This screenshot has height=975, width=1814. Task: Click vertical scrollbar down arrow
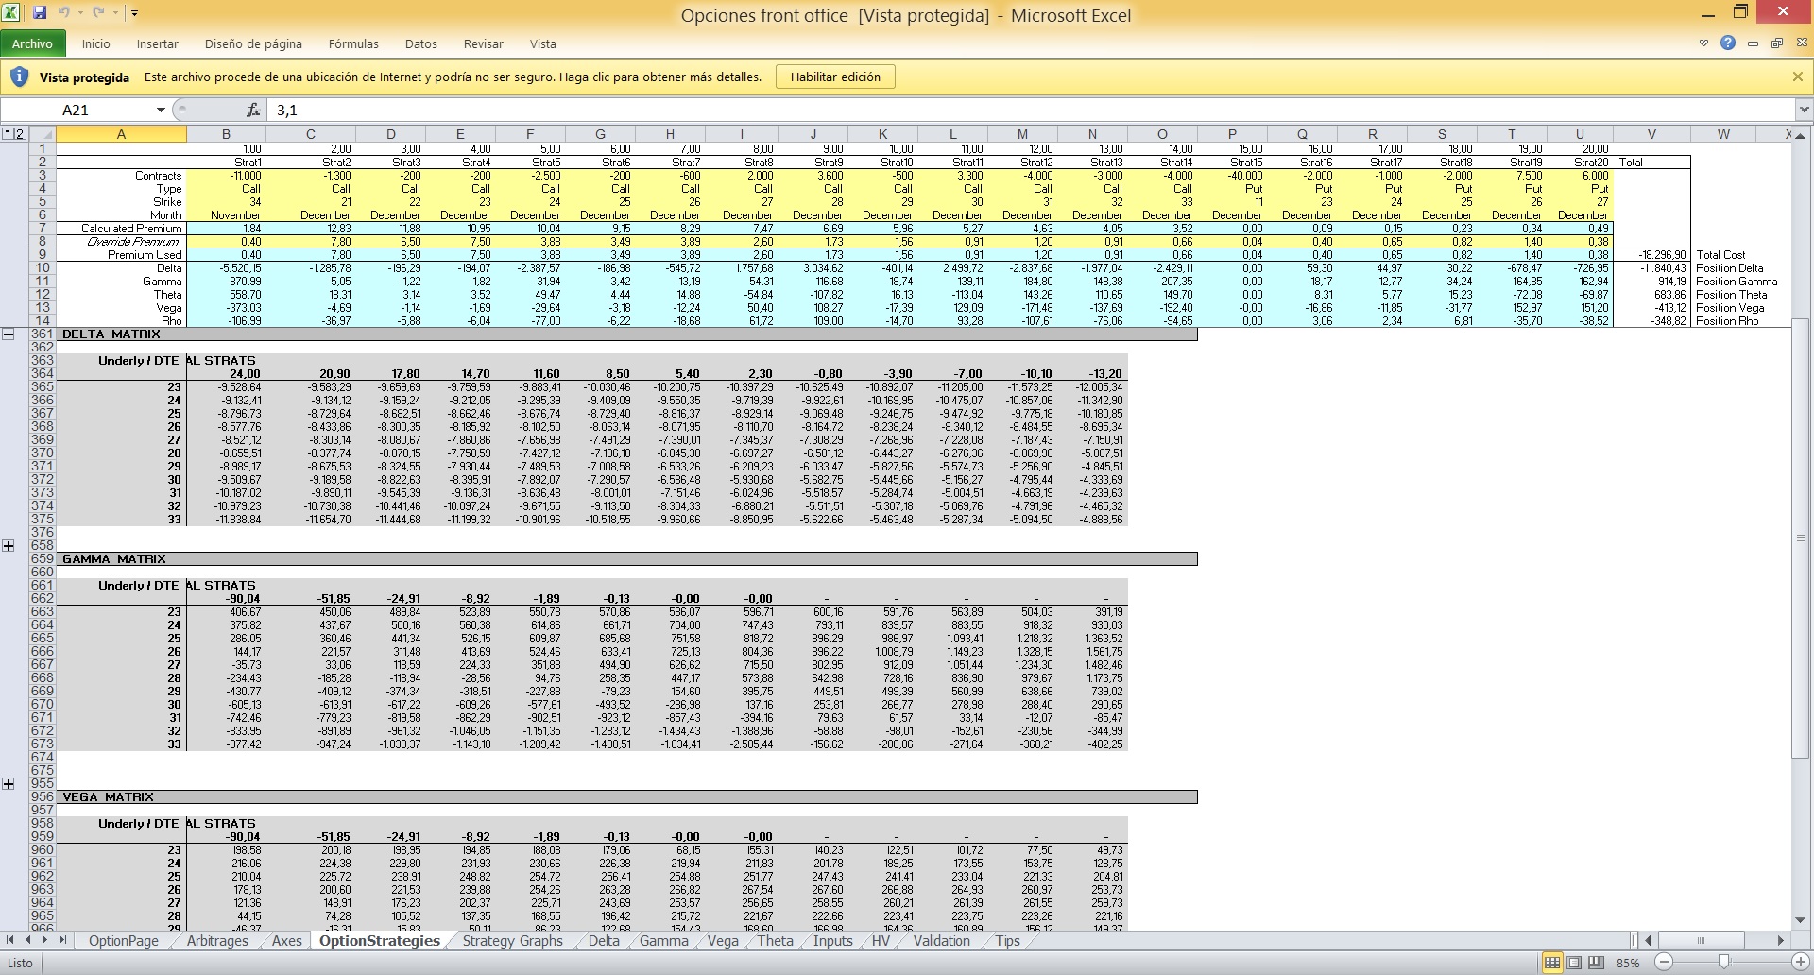point(1800,919)
